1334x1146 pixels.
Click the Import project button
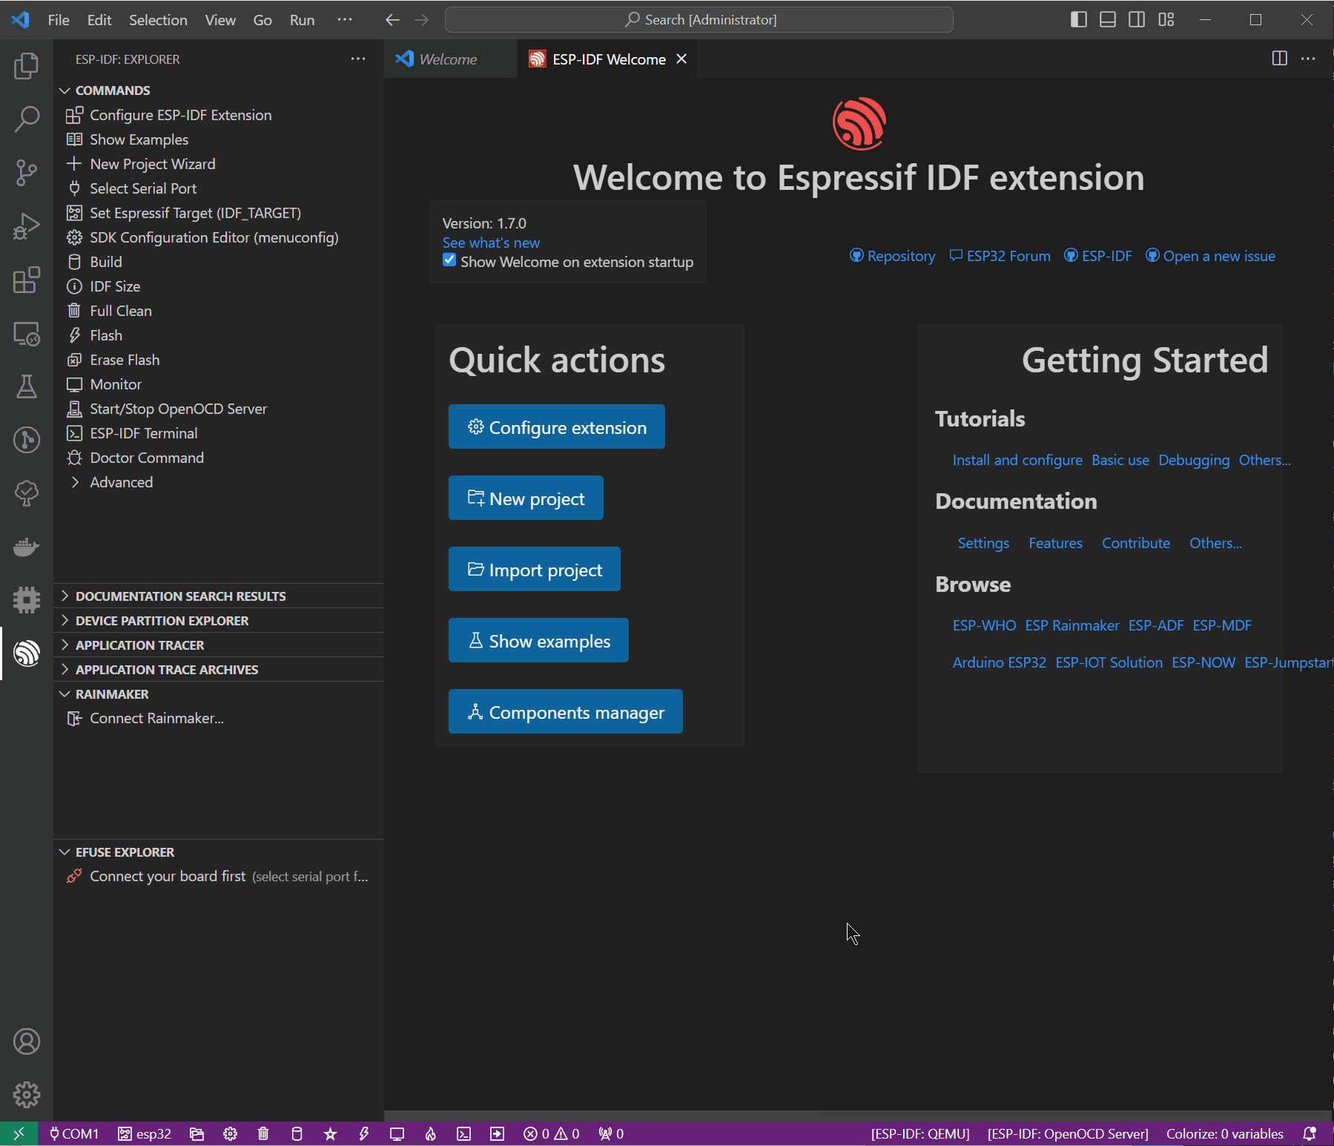535,569
